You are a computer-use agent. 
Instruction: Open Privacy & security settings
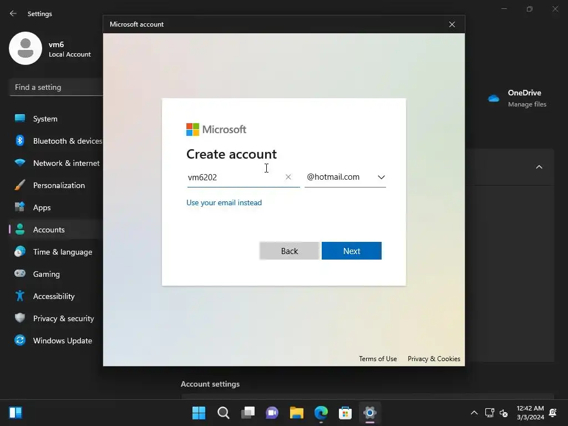pyautogui.click(x=56, y=318)
